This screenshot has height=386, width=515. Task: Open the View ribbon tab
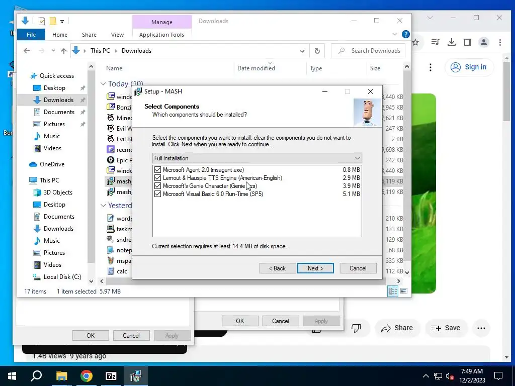(x=117, y=35)
